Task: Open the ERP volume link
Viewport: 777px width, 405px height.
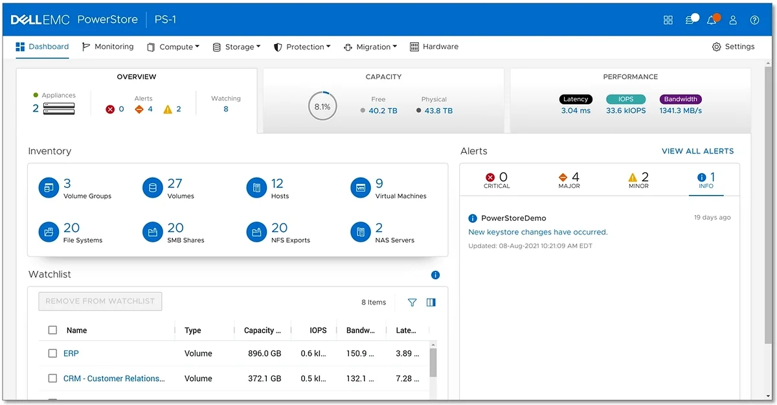Action: point(71,354)
